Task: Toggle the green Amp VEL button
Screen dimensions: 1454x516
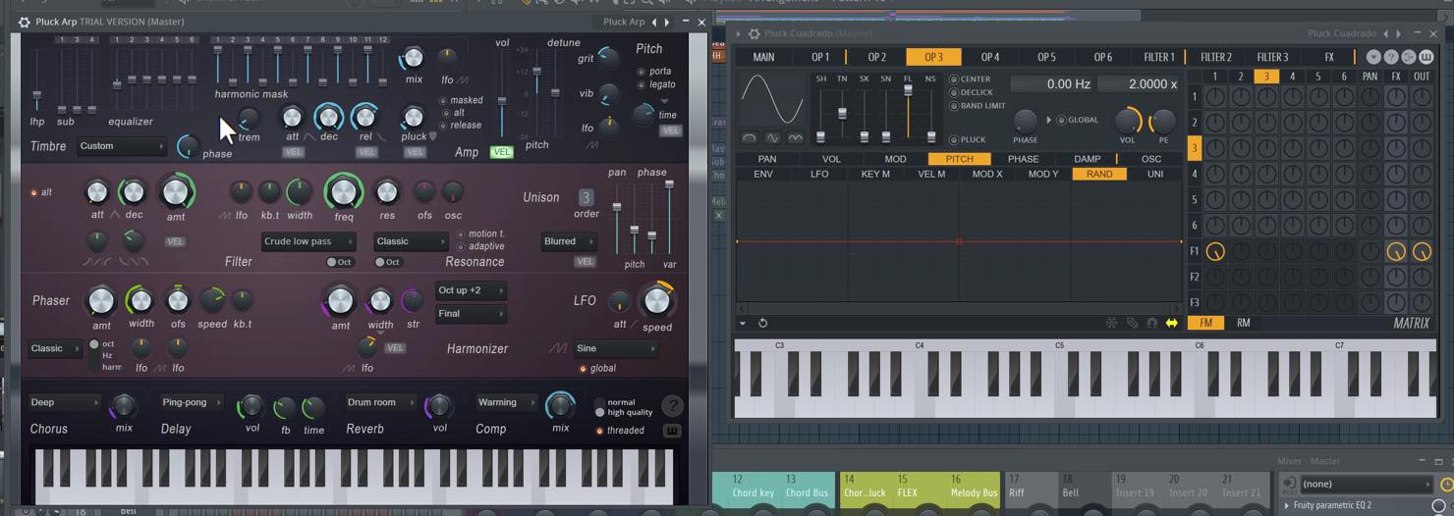Action: [x=501, y=153]
